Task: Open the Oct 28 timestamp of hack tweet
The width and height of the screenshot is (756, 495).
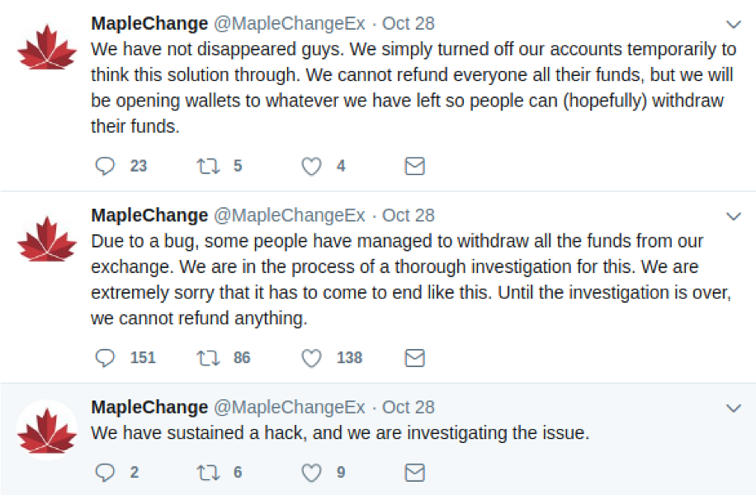Action: pyautogui.click(x=409, y=408)
